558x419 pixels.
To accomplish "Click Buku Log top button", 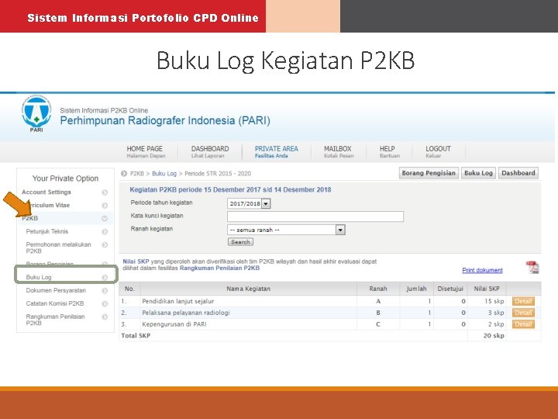I will [478, 173].
